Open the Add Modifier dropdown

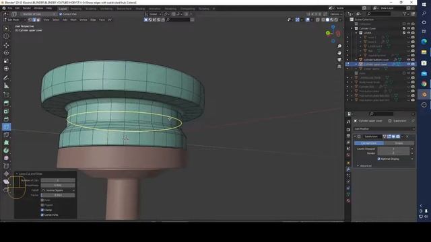tap(385, 128)
